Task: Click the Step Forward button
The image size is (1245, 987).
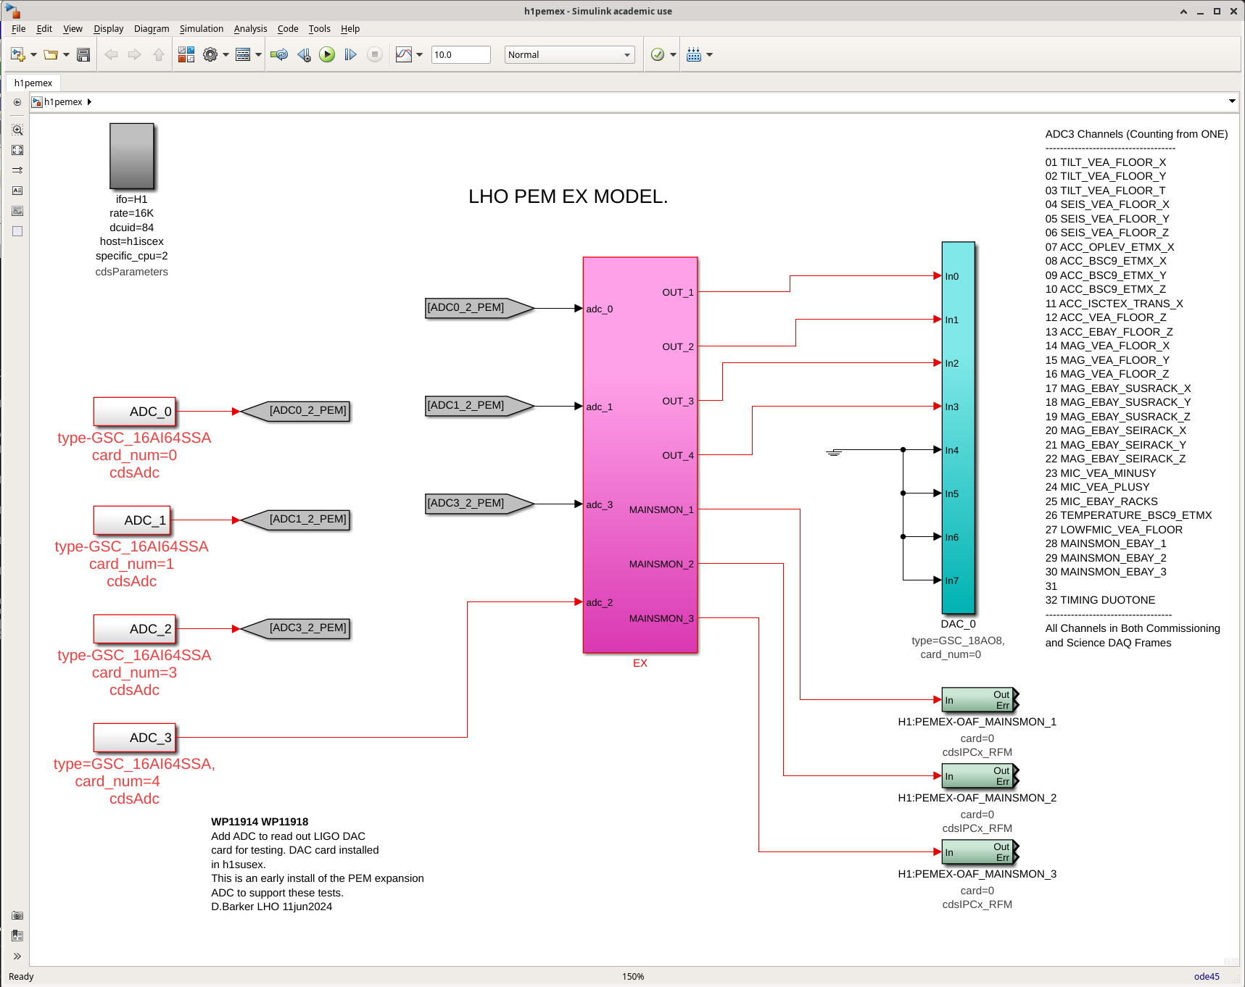Action: pos(351,54)
